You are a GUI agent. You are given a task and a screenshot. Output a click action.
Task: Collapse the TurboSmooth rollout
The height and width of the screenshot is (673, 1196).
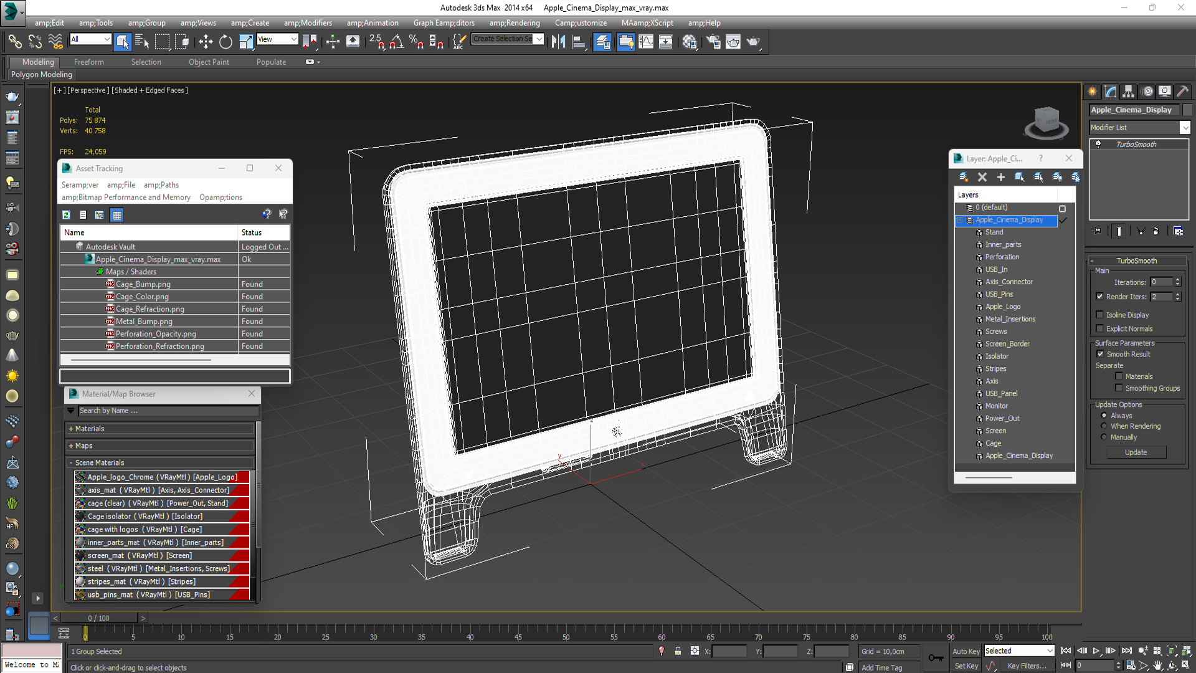1136,260
